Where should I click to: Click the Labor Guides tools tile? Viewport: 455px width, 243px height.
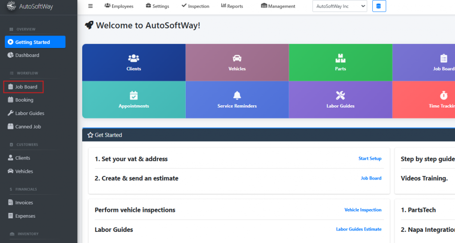tap(340, 100)
